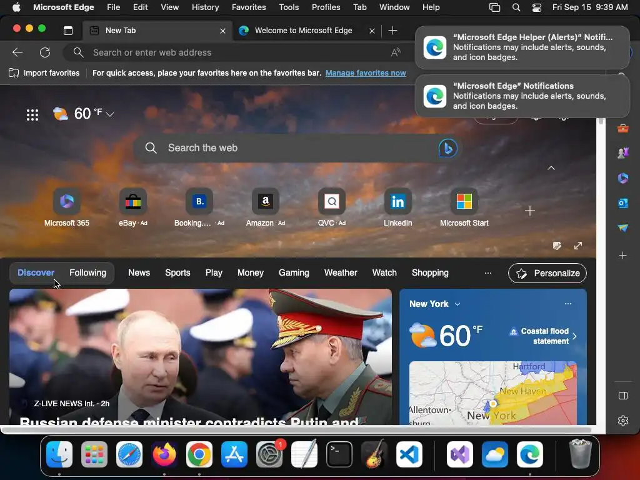Open the Gaming feed category

pos(294,272)
